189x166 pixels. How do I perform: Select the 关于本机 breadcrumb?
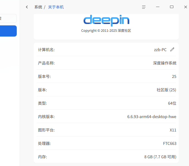56,7
